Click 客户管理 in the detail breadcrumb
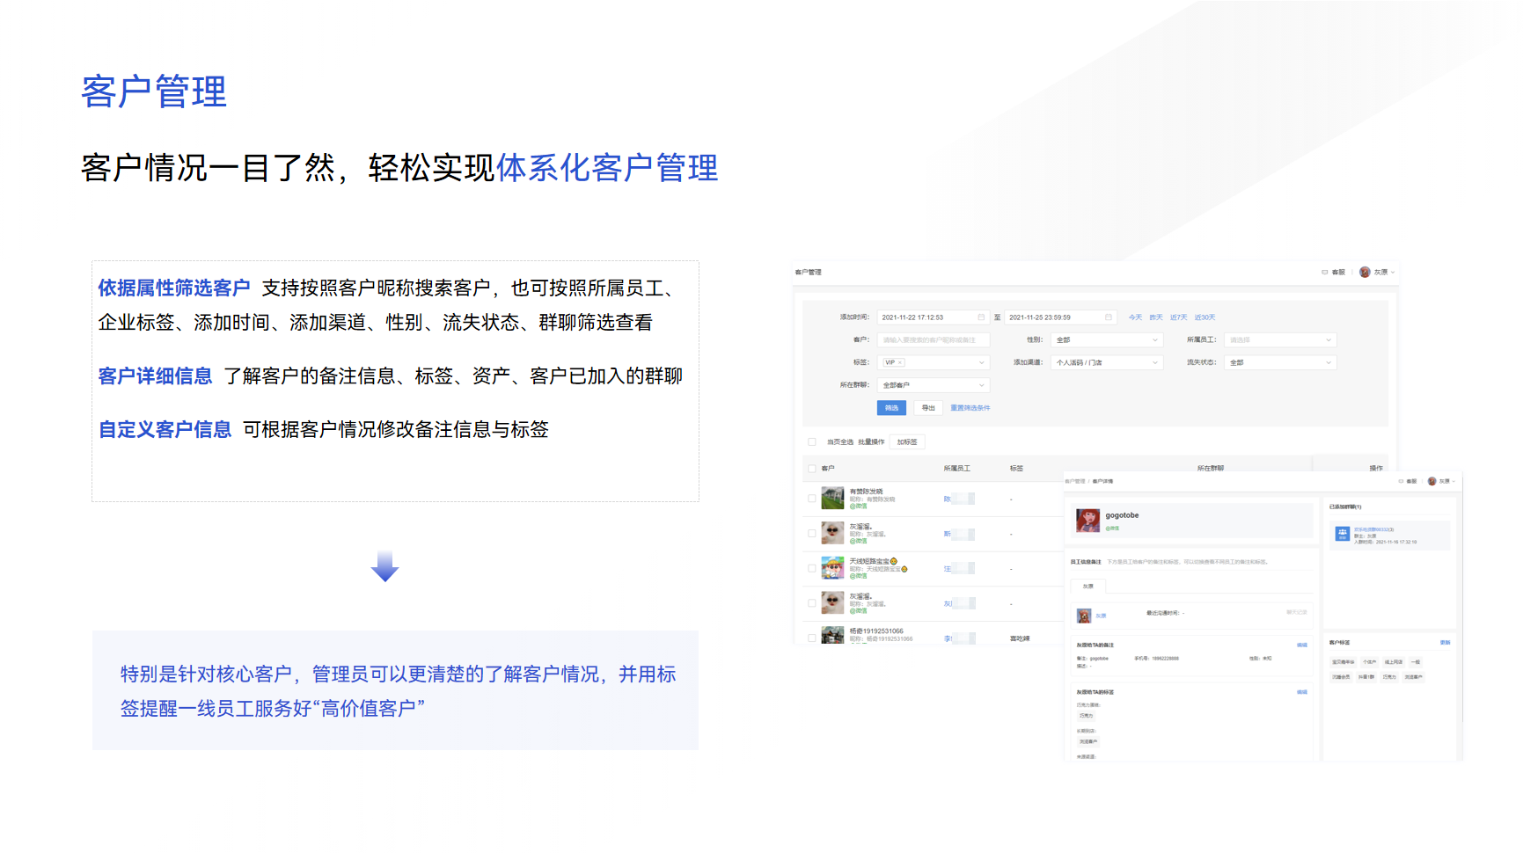1523x853 pixels. [x=1074, y=481]
